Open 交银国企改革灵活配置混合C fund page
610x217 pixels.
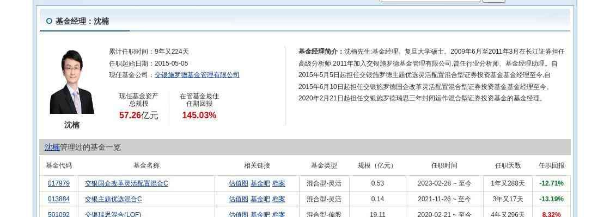(x=126, y=183)
